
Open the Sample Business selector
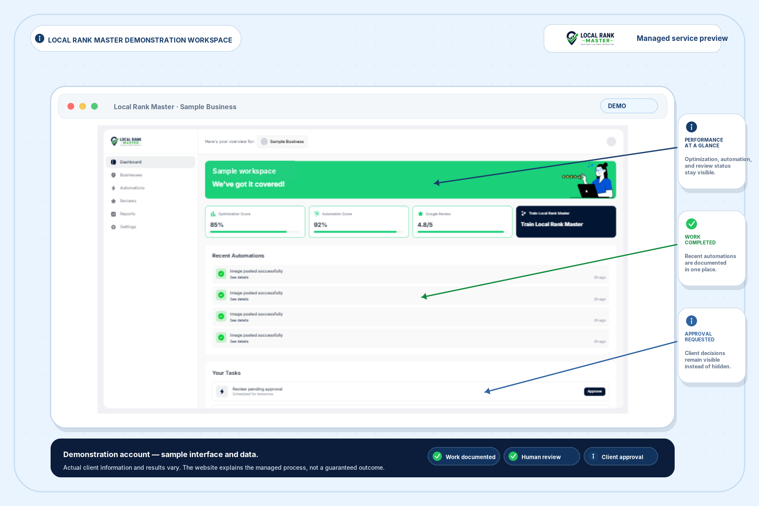click(x=283, y=142)
